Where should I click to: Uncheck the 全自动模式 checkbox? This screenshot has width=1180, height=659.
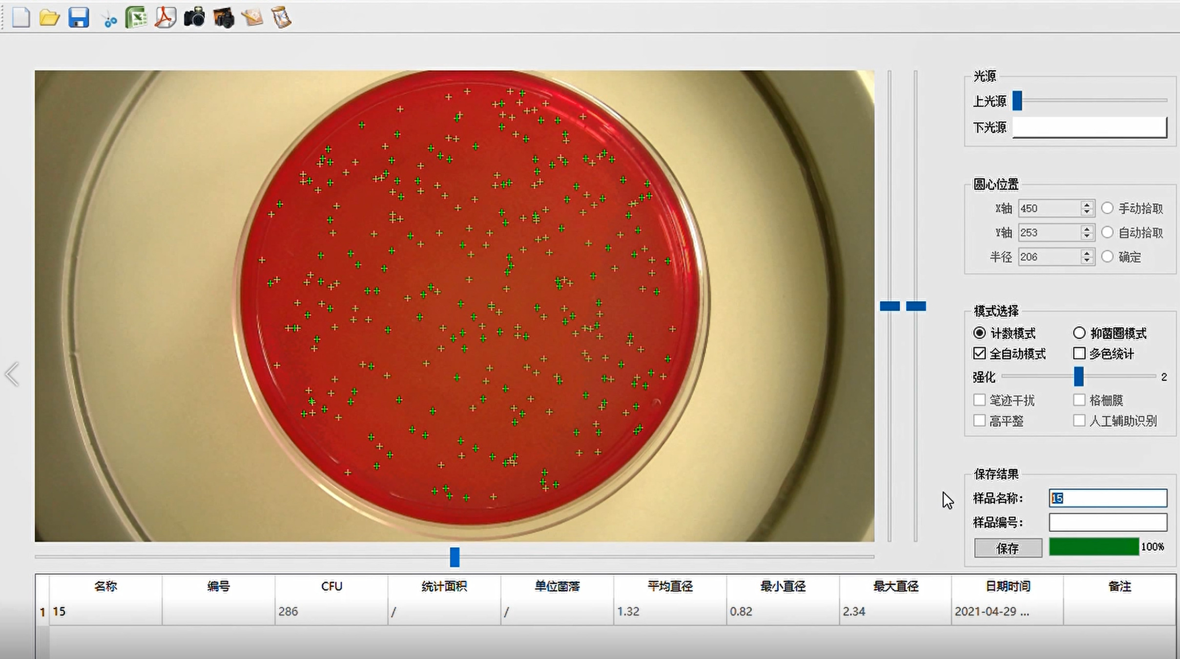pyautogui.click(x=979, y=353)
